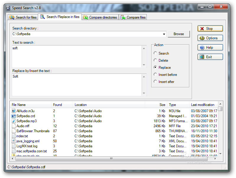
Task: Click the 18/11/2010 11:30 modification date
Action: pos(204,131)
